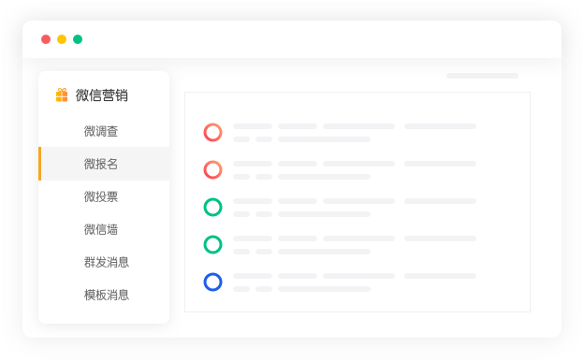Click the orange gift icon beside 微信营销
584x362 pixels.
(x=62, y=95)
